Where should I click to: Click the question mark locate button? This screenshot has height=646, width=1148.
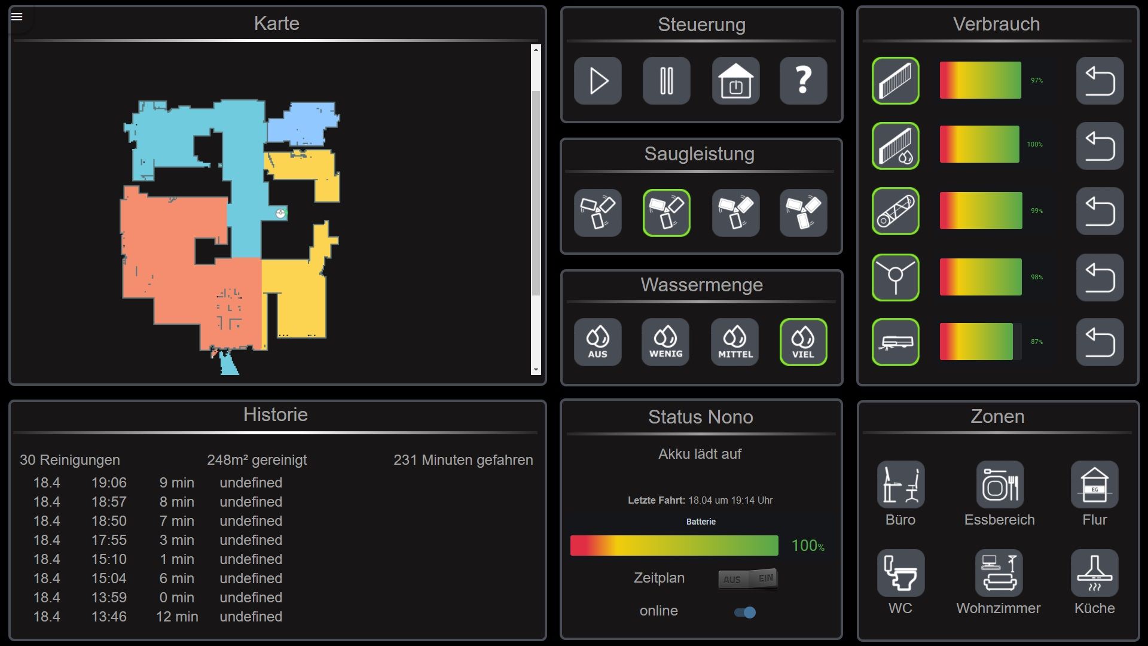[803, 81]
